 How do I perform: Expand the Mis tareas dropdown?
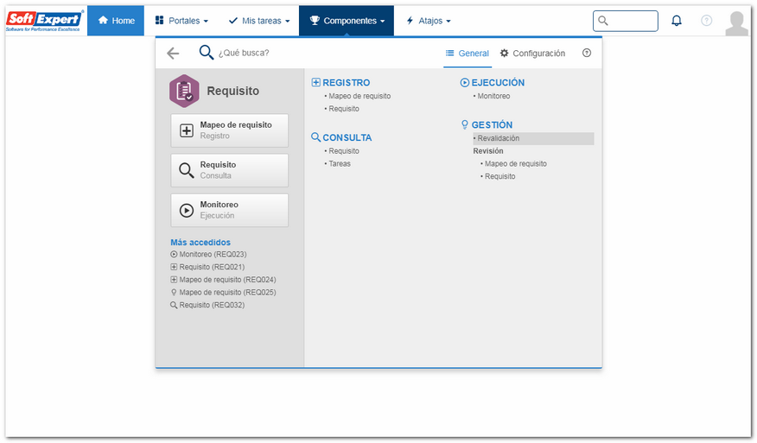pos(259,21)
